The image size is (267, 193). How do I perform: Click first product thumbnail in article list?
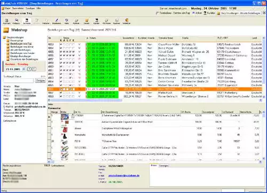pos(65,117)
